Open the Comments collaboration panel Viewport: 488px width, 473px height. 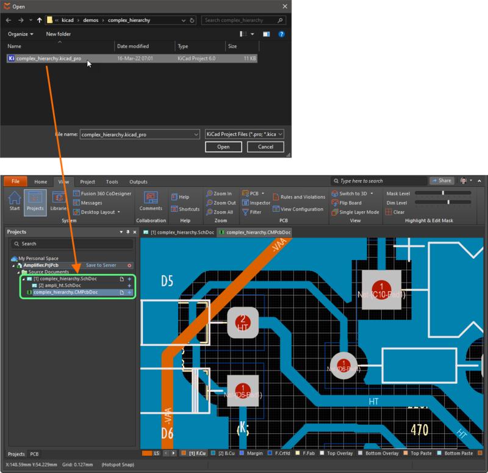point(151,200)
